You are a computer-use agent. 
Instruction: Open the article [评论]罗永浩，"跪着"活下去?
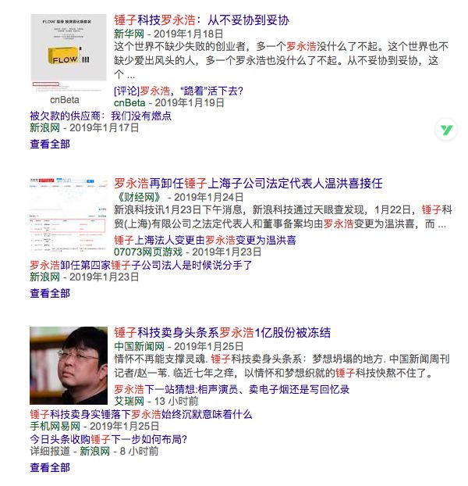179,91
